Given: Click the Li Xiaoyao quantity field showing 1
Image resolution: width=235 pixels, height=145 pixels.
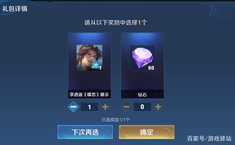Looking at the screenshot, I should (90, 107).
